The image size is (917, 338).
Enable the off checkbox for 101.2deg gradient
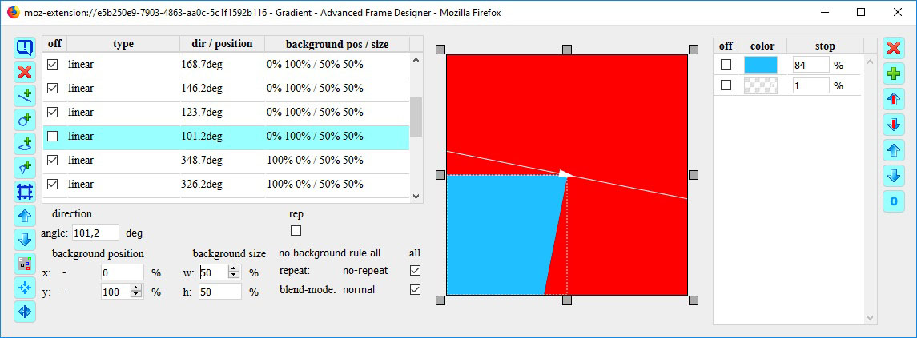(x=53, y=137)
